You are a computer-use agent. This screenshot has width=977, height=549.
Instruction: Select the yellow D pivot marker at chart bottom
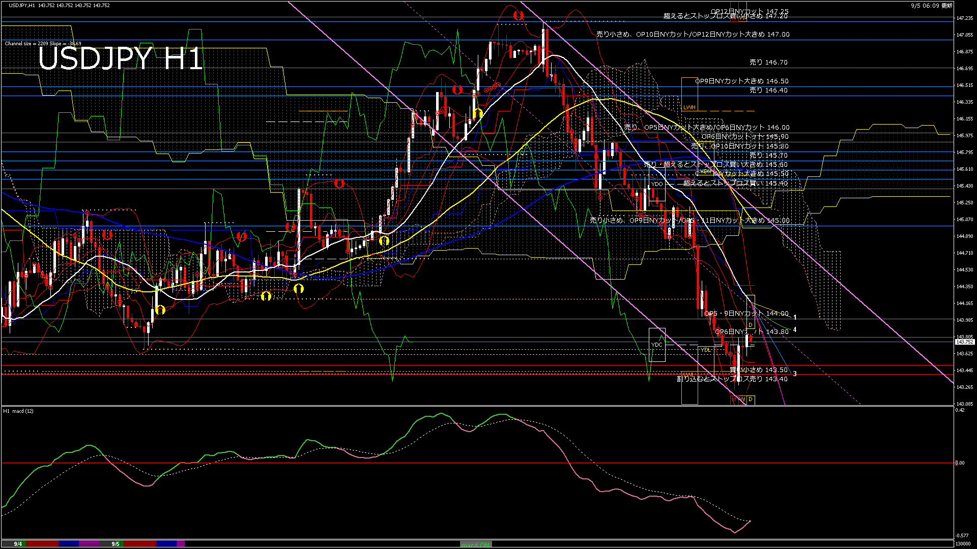pos(750,400)
